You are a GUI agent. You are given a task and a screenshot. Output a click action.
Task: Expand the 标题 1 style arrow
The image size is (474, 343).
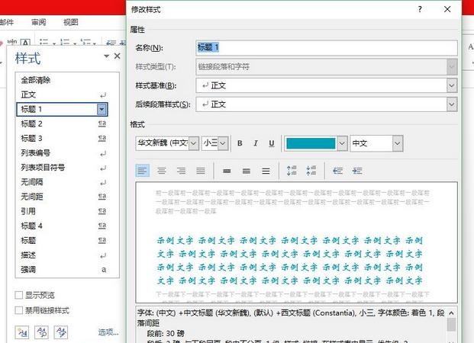pos(102,110)
